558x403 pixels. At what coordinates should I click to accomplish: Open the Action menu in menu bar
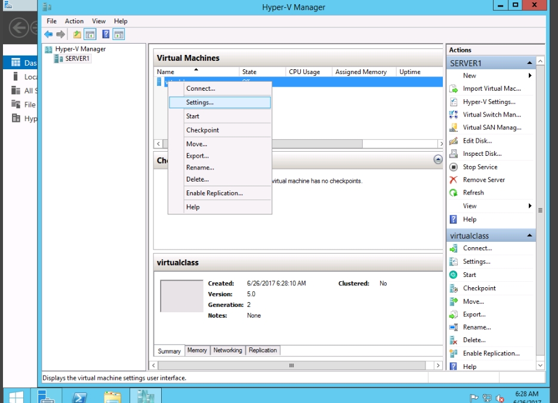pos(74,21)
